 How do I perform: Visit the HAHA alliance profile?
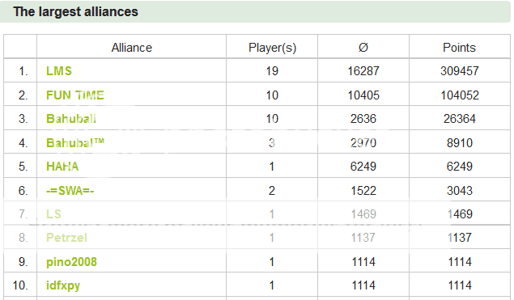tap(62, 167)
